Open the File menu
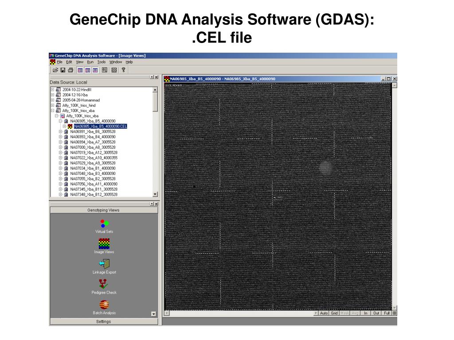Screen dimensions: 454x340 tap(60, 62)
